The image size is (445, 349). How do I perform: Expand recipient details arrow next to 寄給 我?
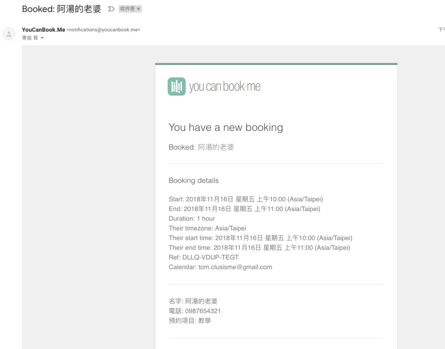tap(42, 38)
